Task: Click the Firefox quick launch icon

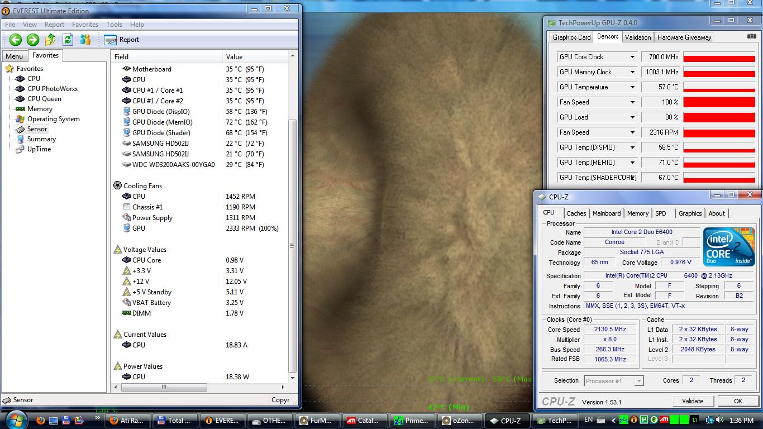Action: pos(40,421)
